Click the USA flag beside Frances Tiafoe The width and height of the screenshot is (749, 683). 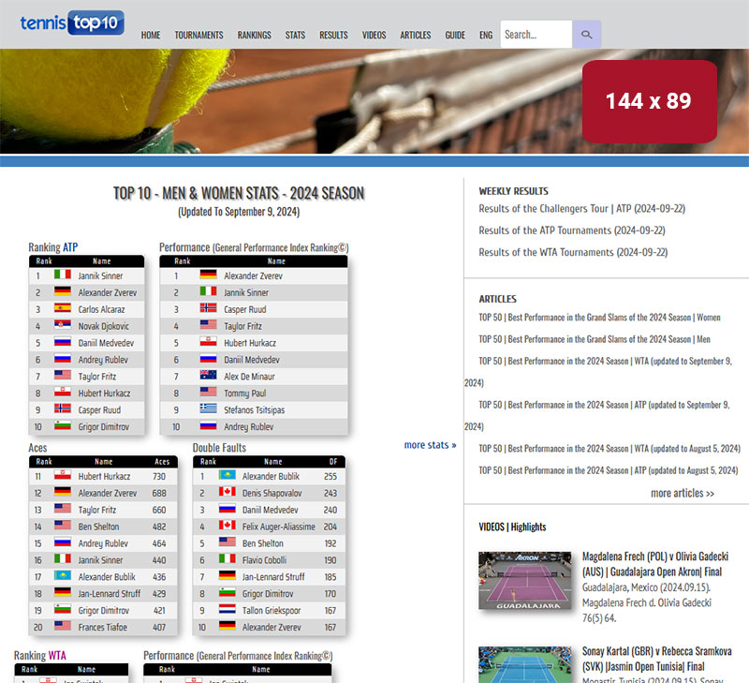pyautogui.click(x=63, y=626)
